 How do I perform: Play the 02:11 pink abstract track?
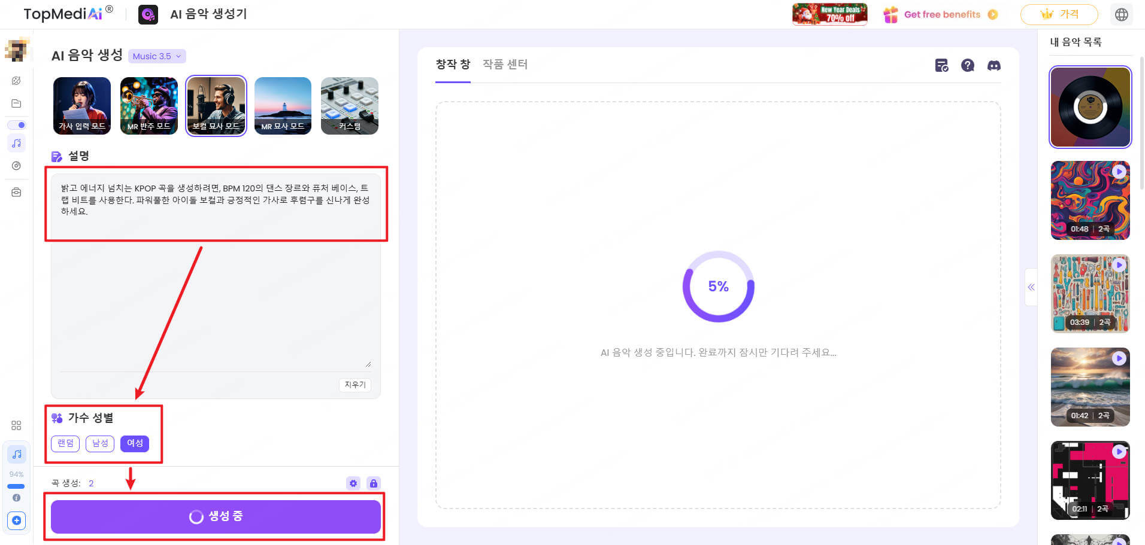coord(1119,452)
